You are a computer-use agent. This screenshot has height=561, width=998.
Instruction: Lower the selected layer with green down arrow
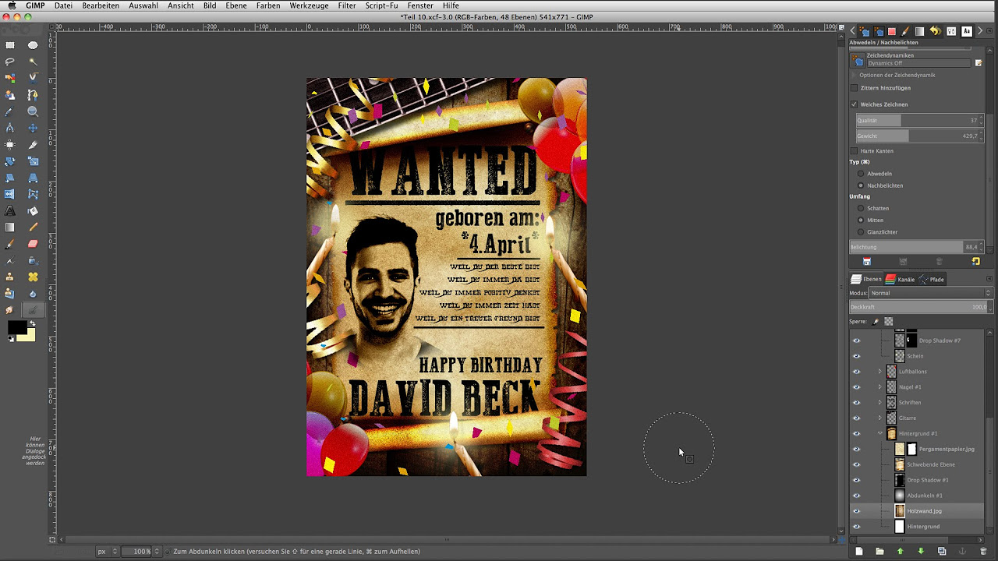[921, 551]
